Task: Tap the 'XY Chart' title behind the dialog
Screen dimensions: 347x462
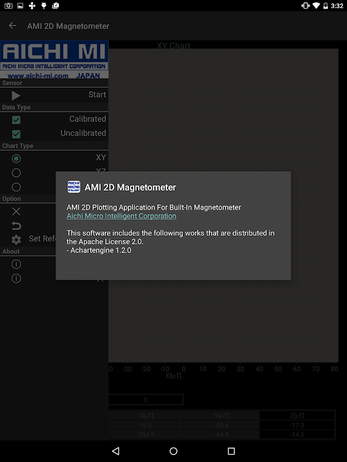Action: tap(173, 46)
